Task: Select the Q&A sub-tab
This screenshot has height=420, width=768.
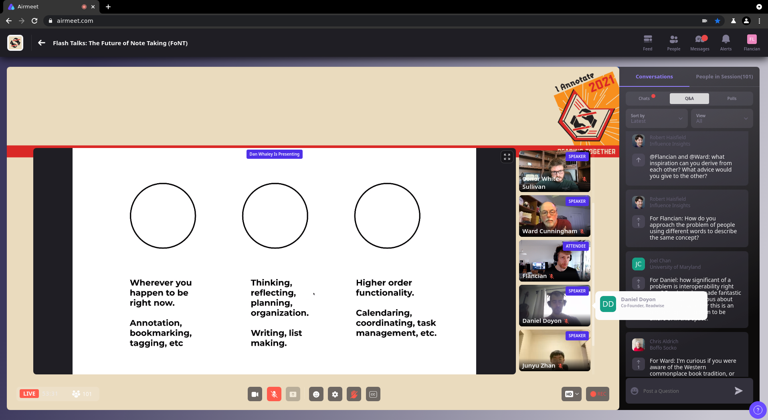Action: [x=689, y=98]
